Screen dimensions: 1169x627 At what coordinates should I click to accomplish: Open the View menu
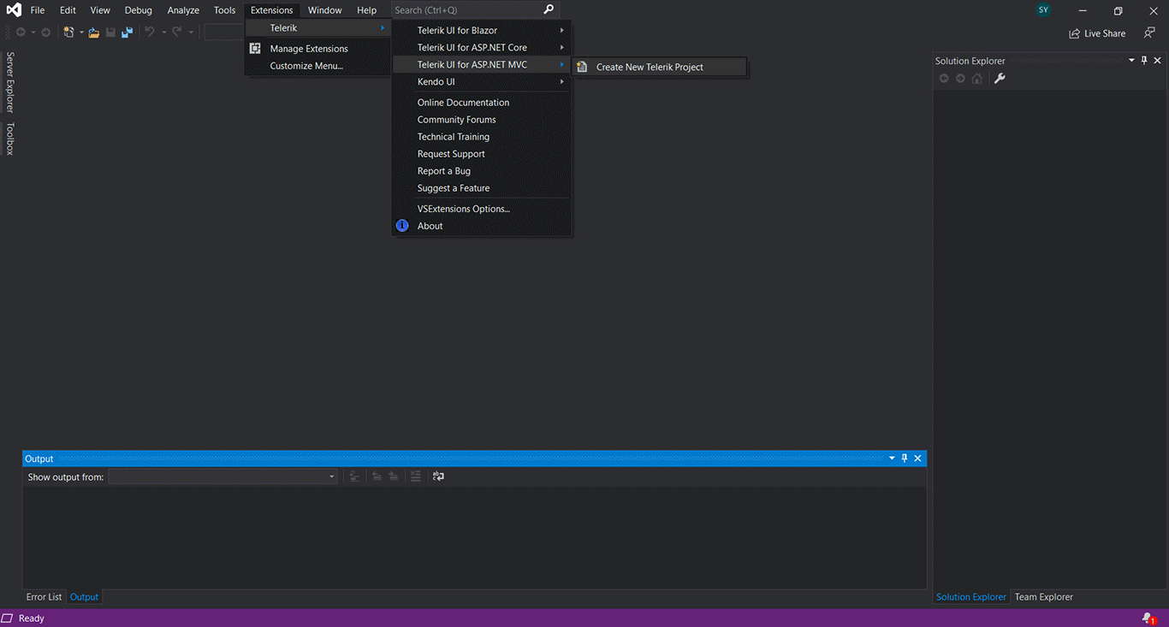tap(100, 10)
